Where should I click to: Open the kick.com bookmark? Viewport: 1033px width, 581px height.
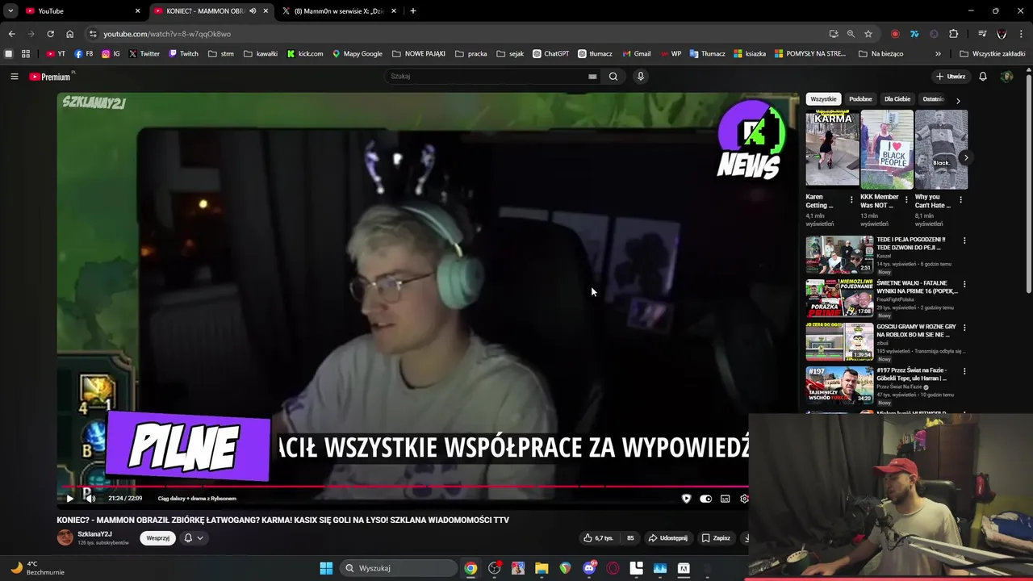pos(305,54)
